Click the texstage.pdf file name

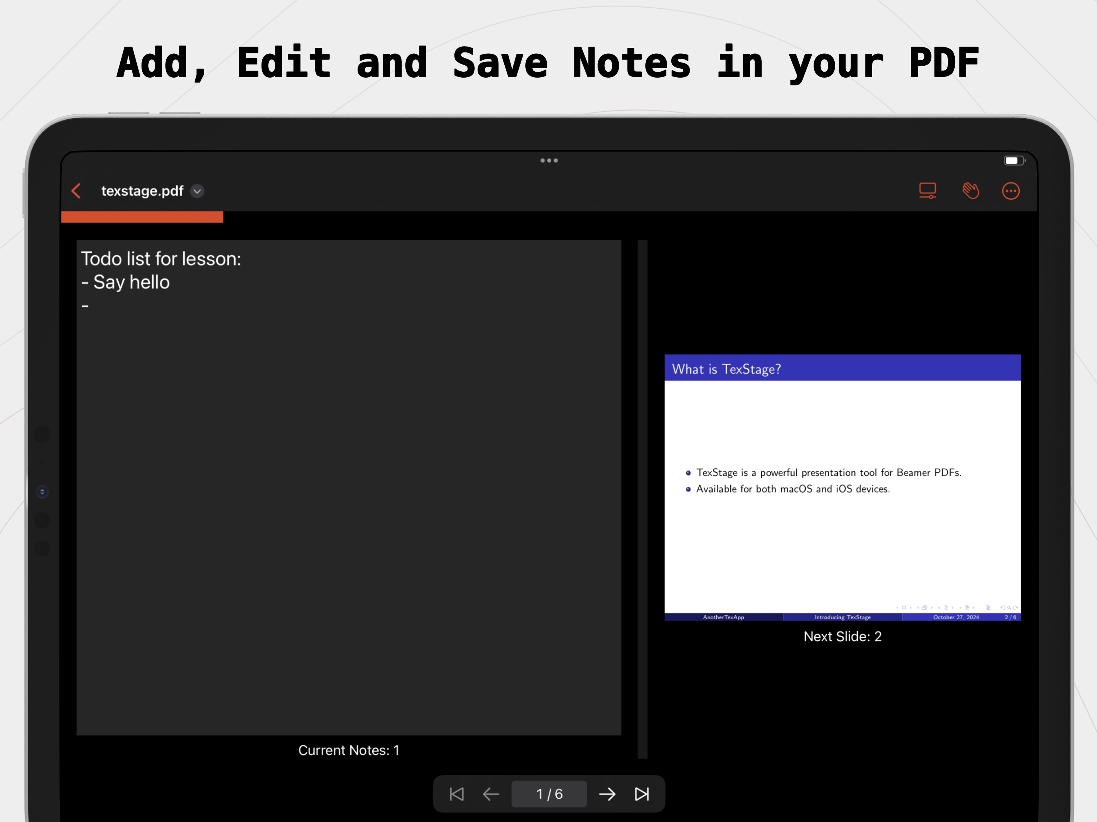pos(142,191)
